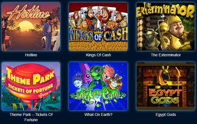The height and width of the screenshot is (124, 197).
Task: Click the Kings Of Cash text link
Action: (98, 55)
